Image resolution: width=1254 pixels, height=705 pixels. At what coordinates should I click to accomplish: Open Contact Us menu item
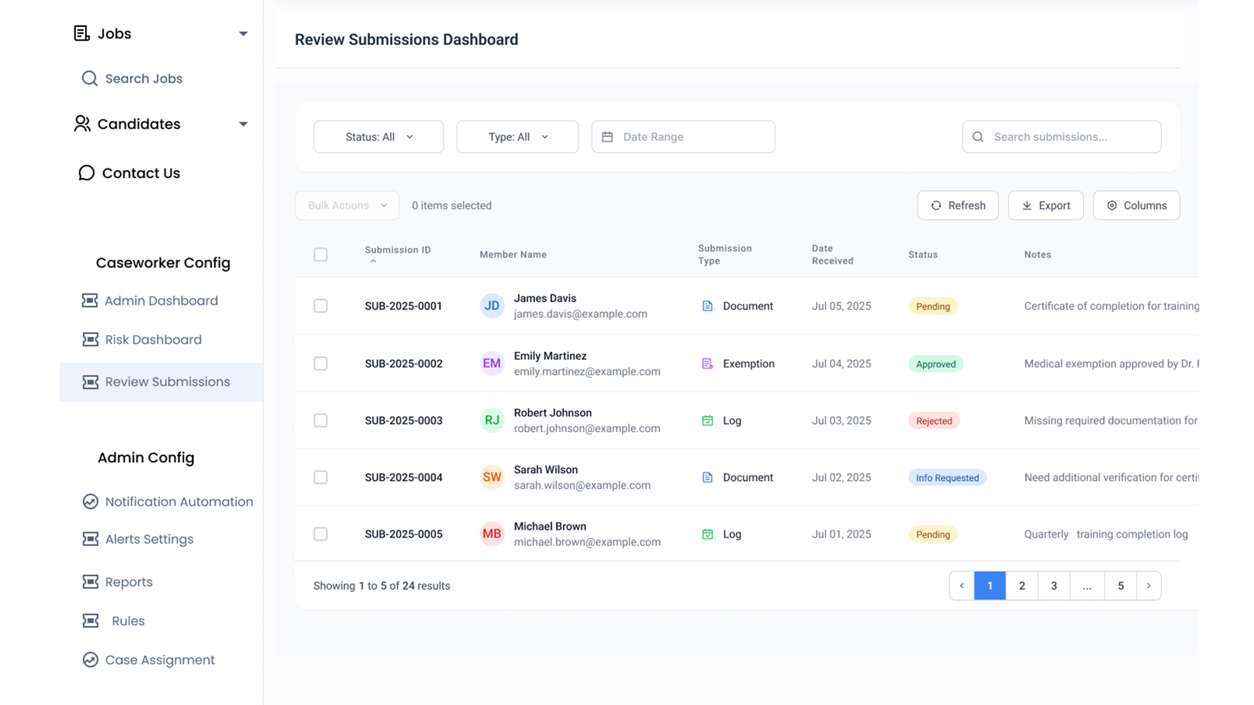coord(141,173)
